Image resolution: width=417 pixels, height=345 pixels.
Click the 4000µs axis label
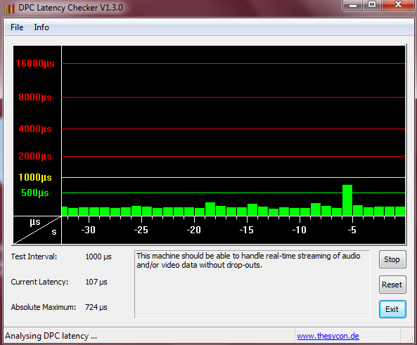(35, 129)
